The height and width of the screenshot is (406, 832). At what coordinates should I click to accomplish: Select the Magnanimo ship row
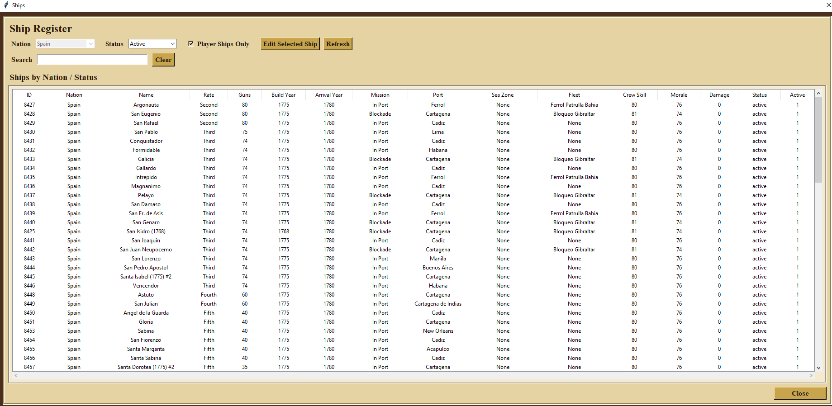tap(414, 186)
